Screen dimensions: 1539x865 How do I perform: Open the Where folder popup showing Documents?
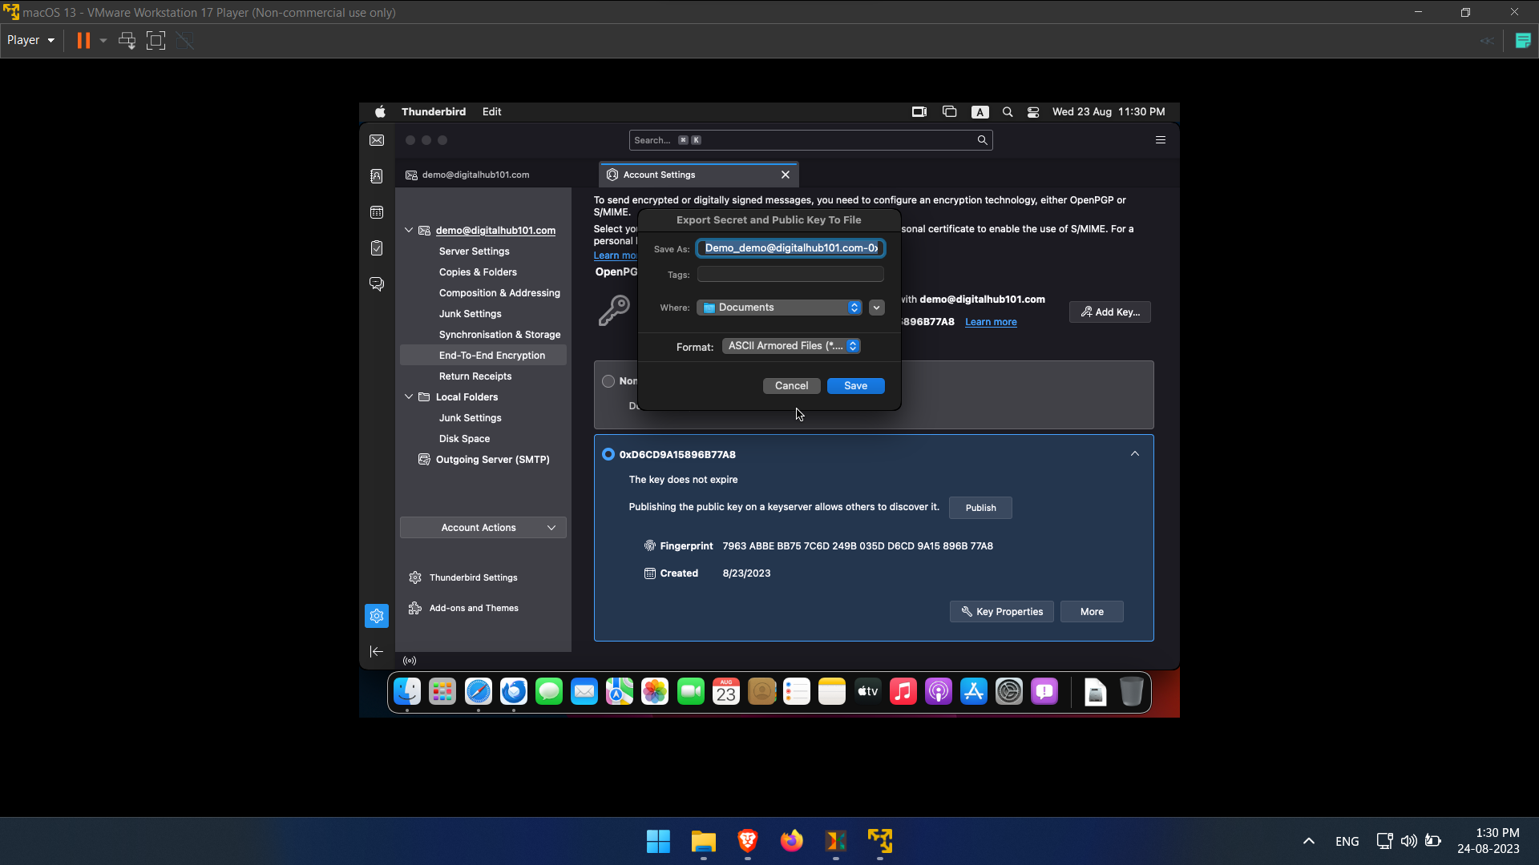coord(779,308)
